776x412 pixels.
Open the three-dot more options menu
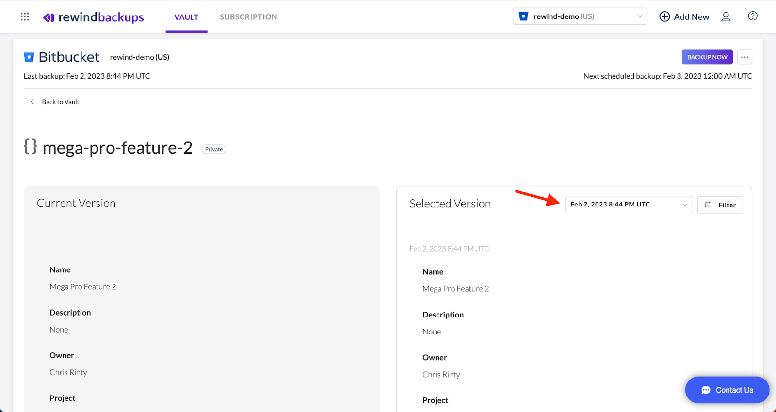pyautogui.click(x=744, y=57)
